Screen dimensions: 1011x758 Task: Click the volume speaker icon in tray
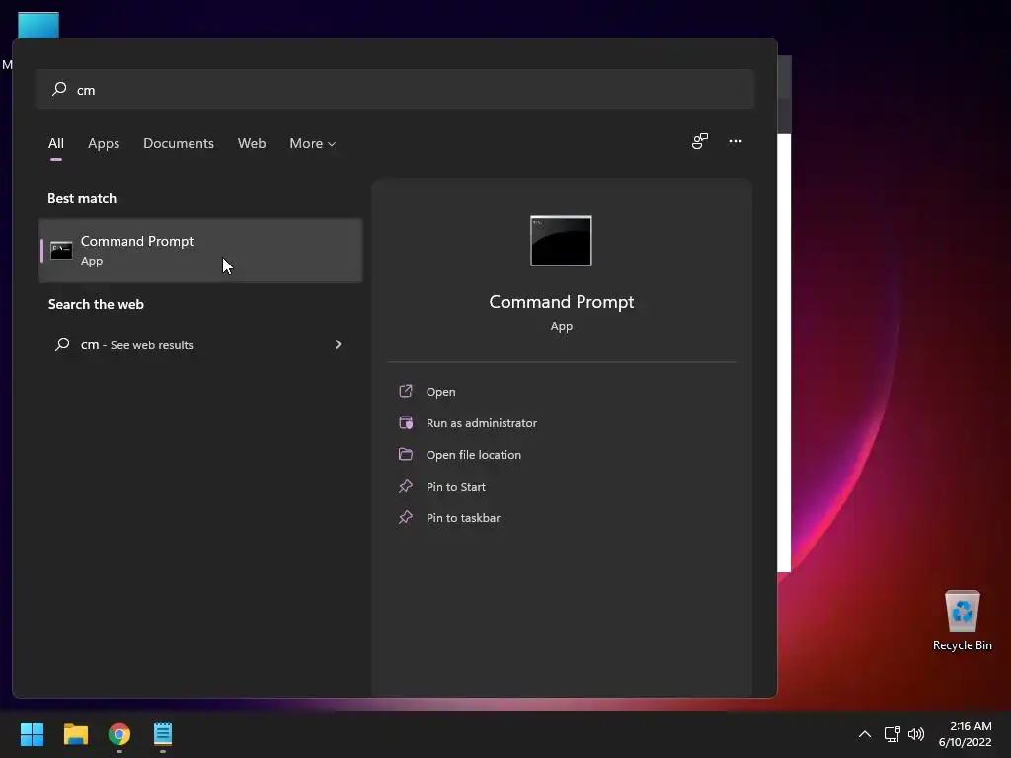915,734
